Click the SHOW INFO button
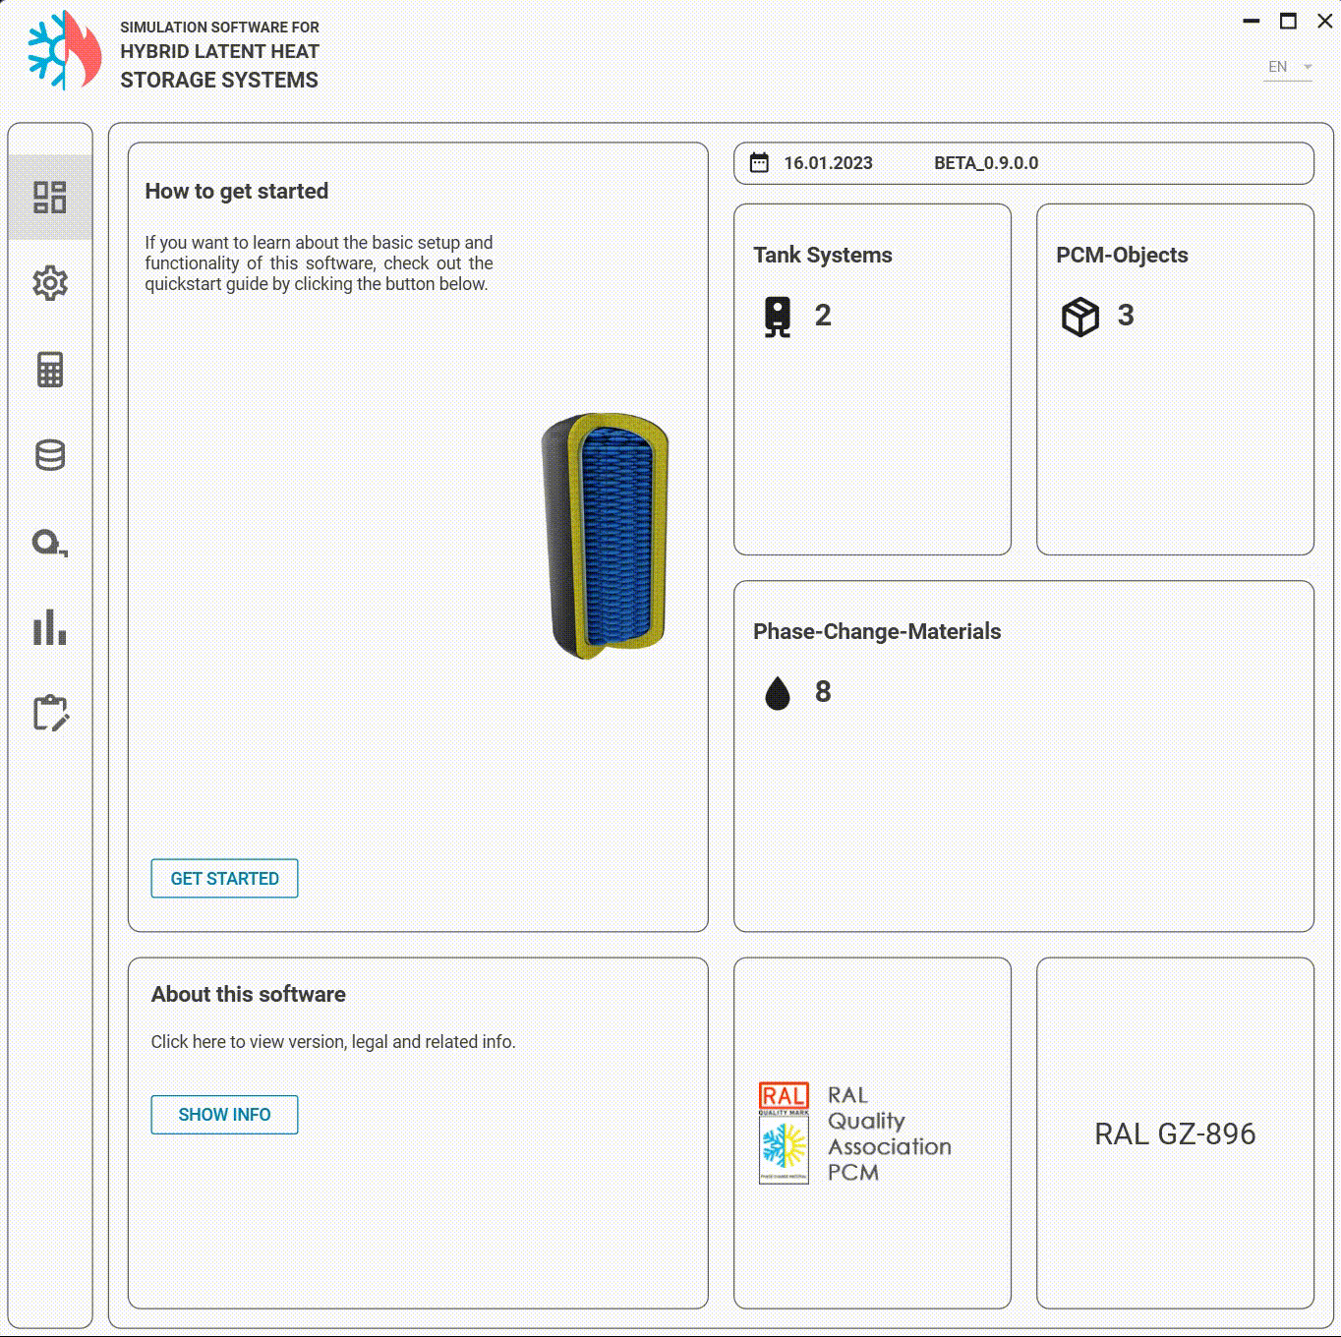Image resolution: width=1341 pixels, height=1337 pixels. [224, 1114]
